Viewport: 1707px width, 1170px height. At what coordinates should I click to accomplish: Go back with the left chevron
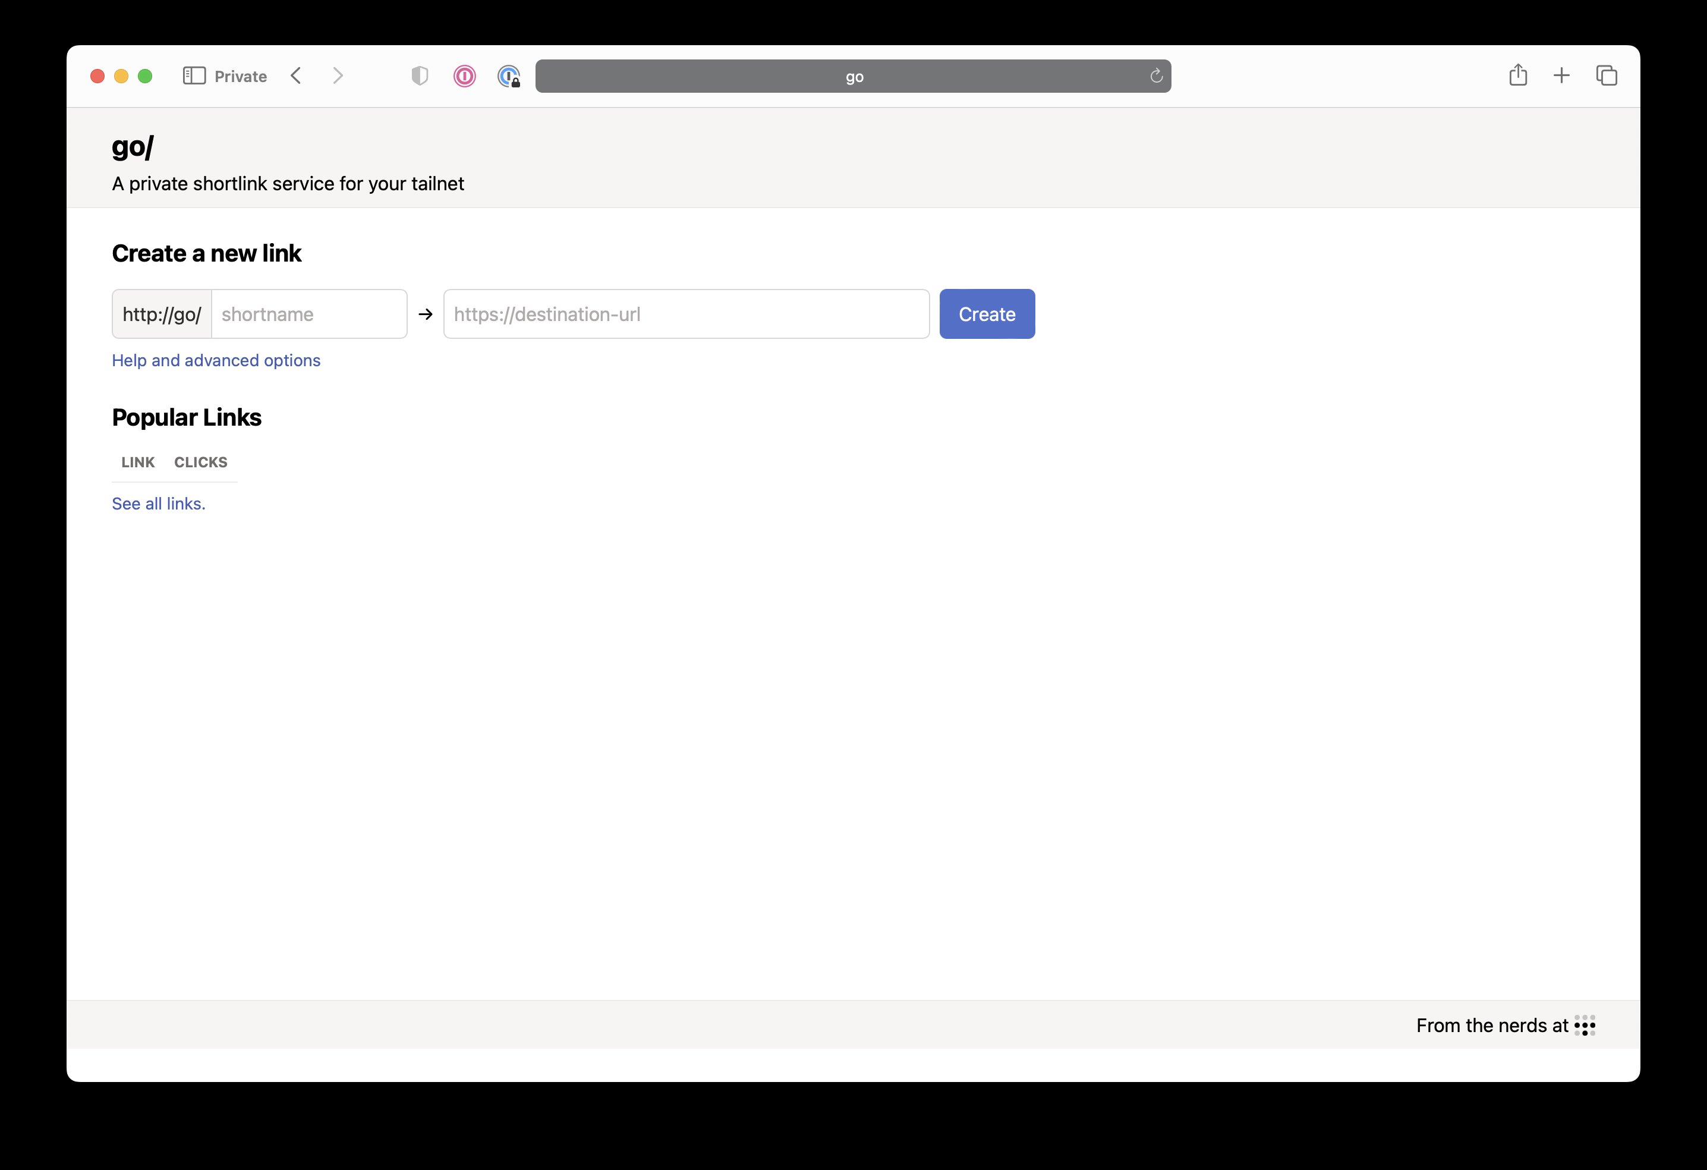(296, 76)
